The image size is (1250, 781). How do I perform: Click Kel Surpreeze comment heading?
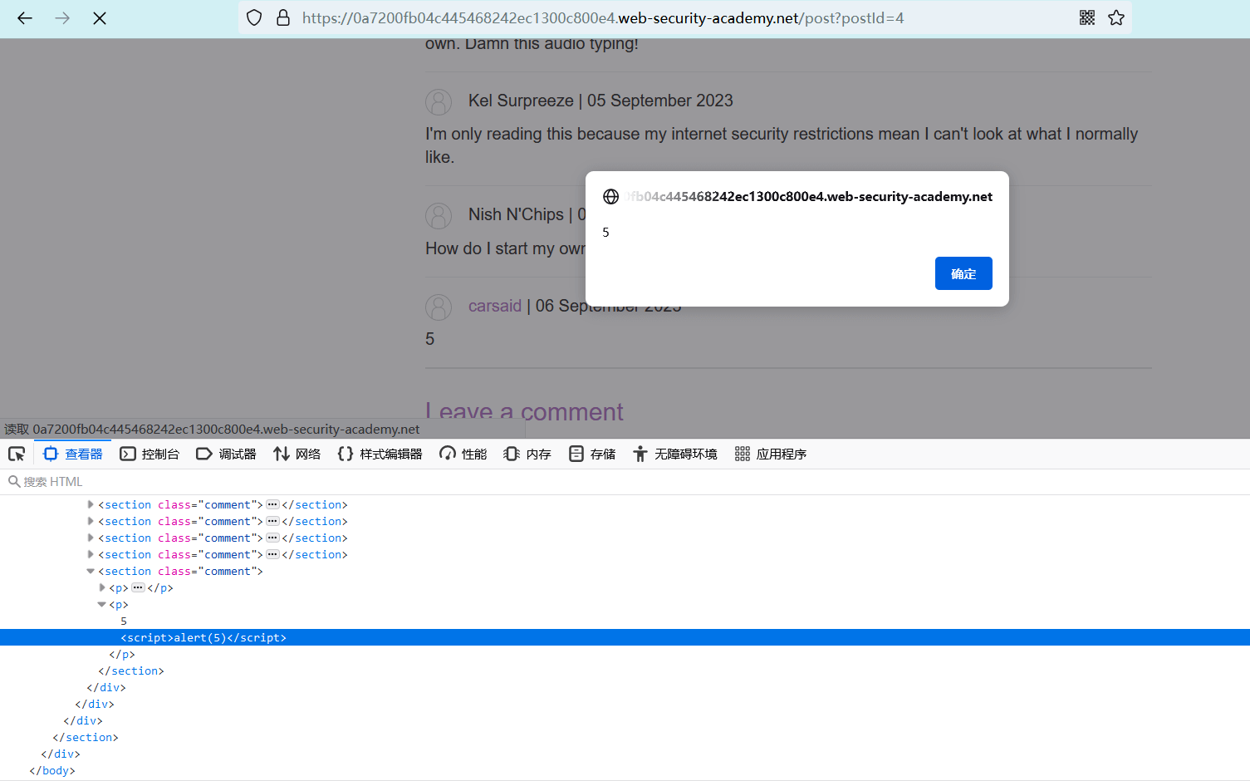coord(600,101)
